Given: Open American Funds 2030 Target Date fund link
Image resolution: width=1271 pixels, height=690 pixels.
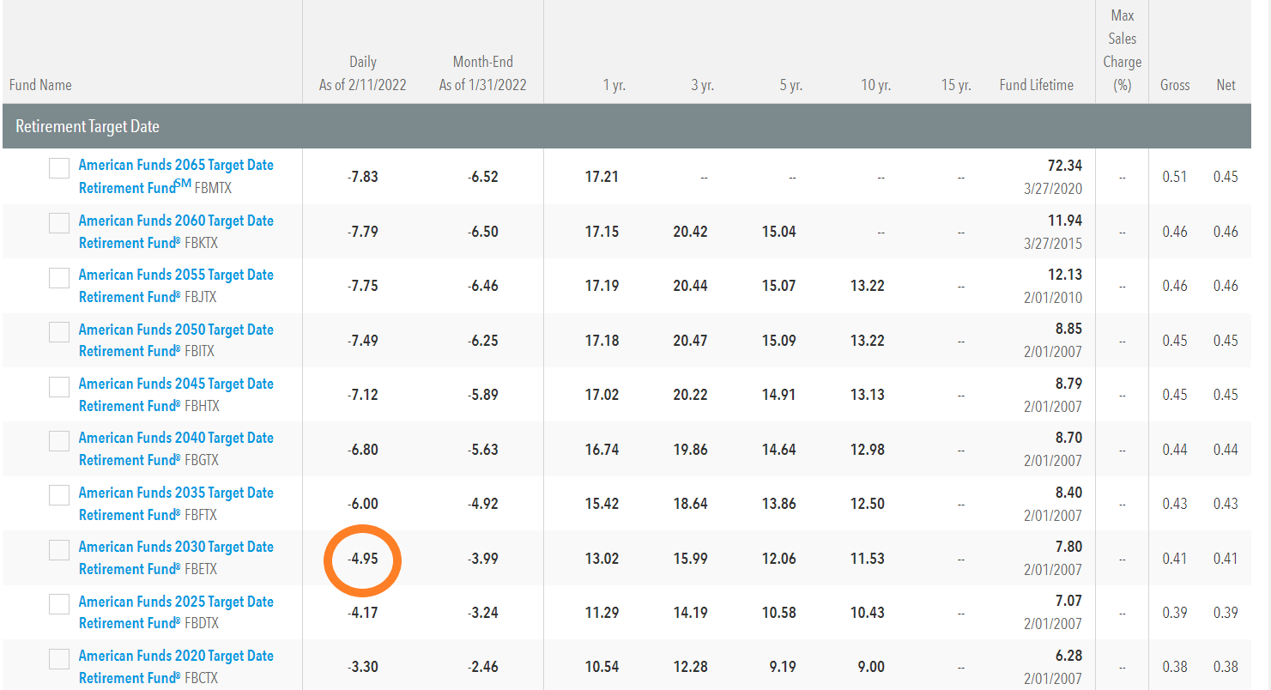Looking at the screenshot, I should 176,558.
